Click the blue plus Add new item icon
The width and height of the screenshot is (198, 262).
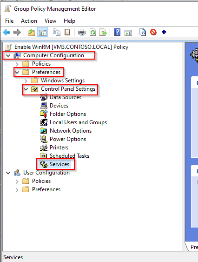(x=164, y=32)
